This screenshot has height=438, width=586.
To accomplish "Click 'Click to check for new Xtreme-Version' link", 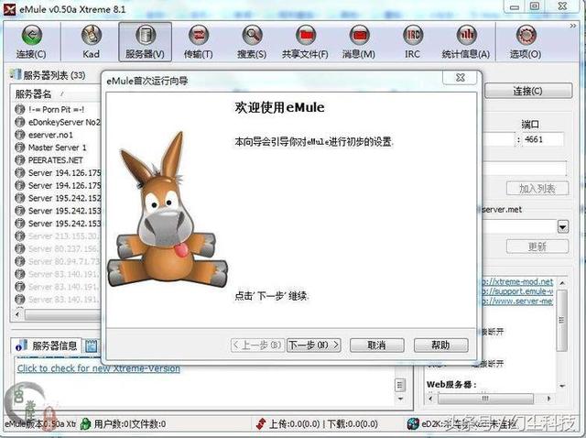I will click(99, 368).
